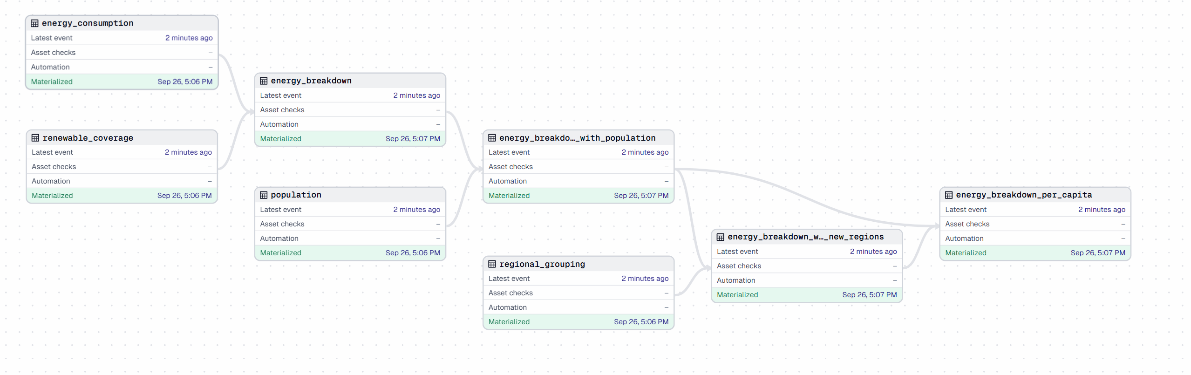Viewport: 1191px width, 375px height.
Task: Open the energy_breakdown asset node header
Action: tap(311, 81)
